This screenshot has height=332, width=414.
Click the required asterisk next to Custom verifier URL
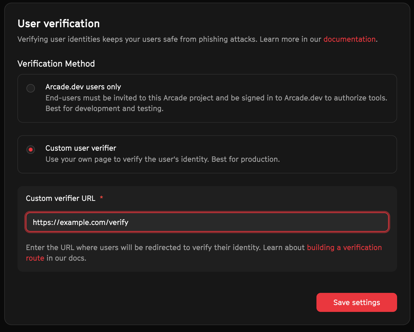point(102,198)
